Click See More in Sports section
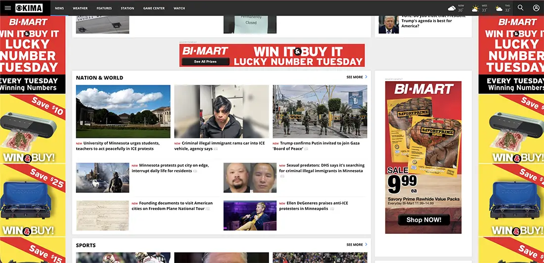Viewport: 544px width, 263px height. coord(355,245)
